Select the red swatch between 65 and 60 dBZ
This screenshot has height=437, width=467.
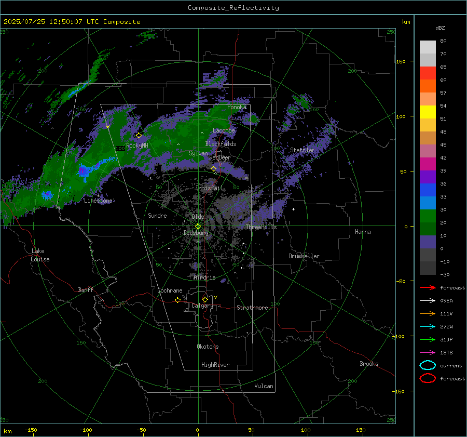point(428,73)
